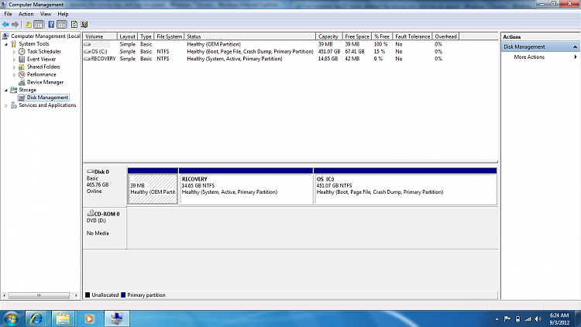Click the Primary partition blue legend swatch
Image resolution: width=581 pixels, height=327 pixels.
(123, 295)
